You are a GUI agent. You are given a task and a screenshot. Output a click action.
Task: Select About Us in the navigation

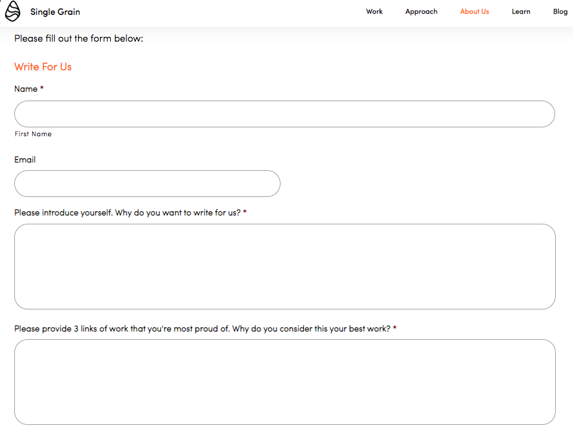point(474,11)
